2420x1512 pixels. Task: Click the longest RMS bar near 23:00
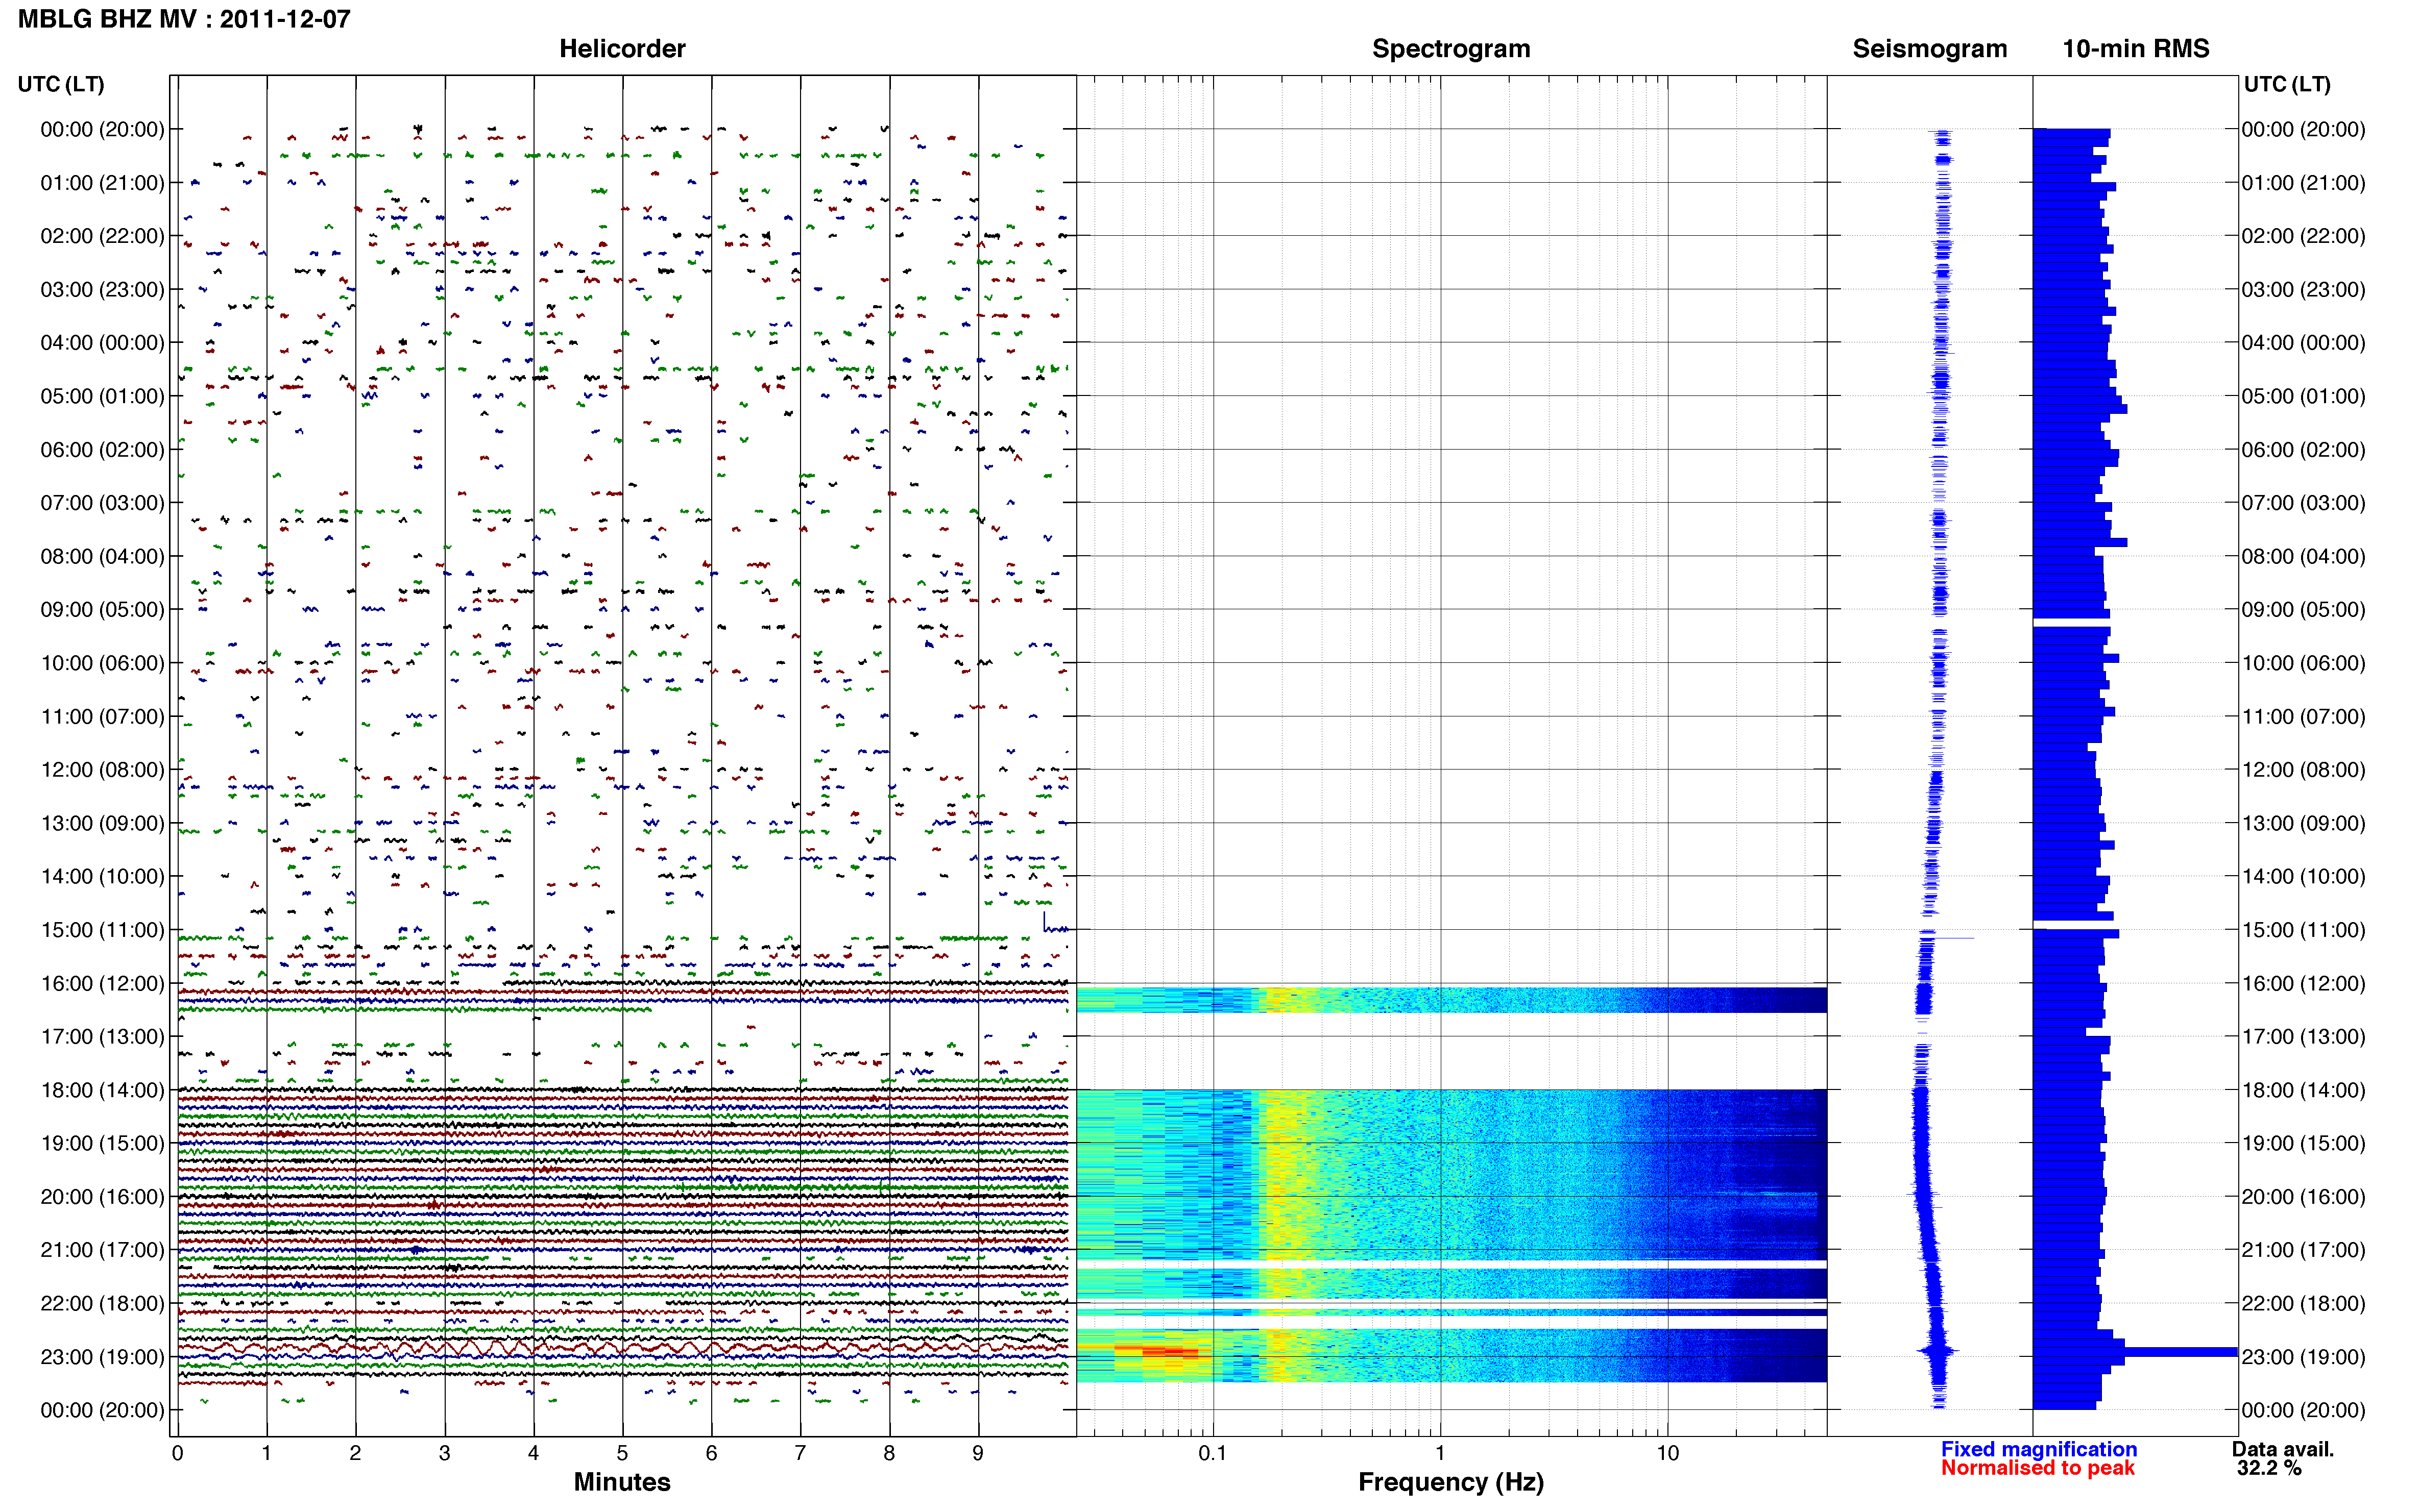pyautogui.click(x=2135, y=1352)
